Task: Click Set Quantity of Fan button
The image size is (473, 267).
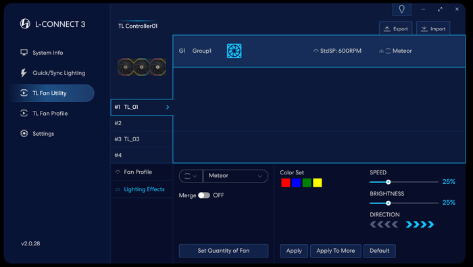Action: coord(224,251)
